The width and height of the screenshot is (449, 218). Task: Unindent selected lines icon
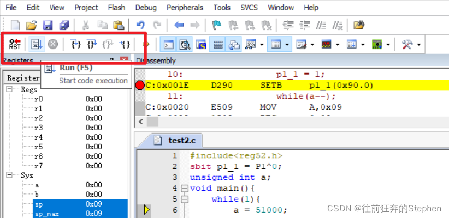coord(305,25)
